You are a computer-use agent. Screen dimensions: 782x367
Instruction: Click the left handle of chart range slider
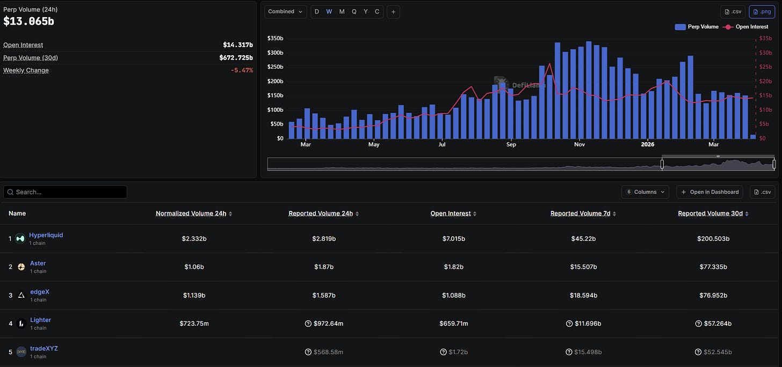[x=662, y=164]
